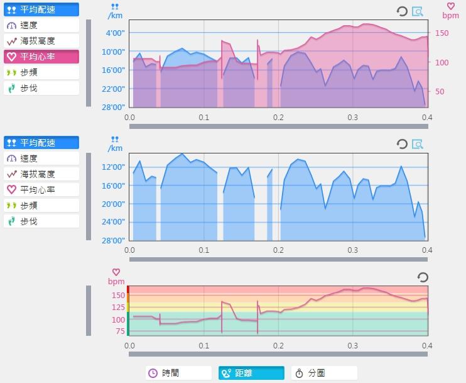Toggle 步伐 in the first chart's metric list
The height and width of the screenshot is (383, 466).
pos(41,88)
